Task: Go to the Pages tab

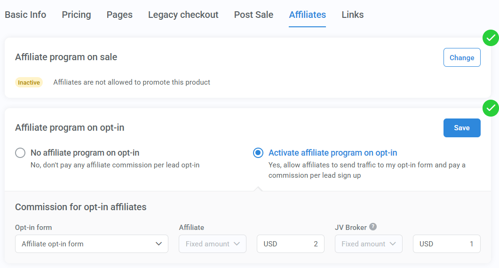Action: click(x=119, y=15)
